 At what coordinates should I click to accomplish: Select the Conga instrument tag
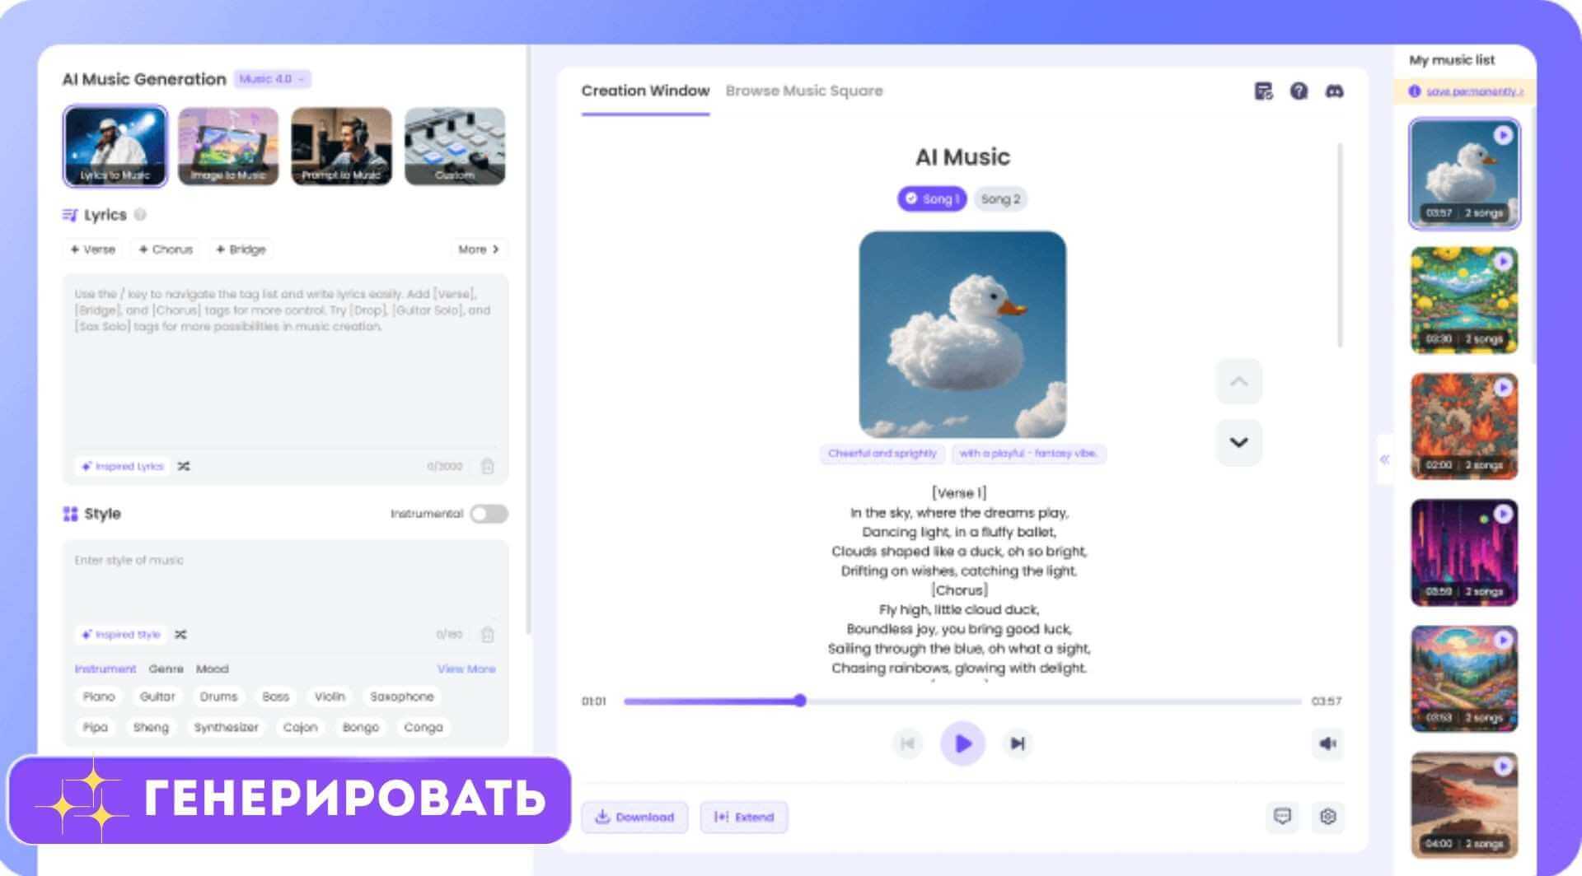click(424, 728)
